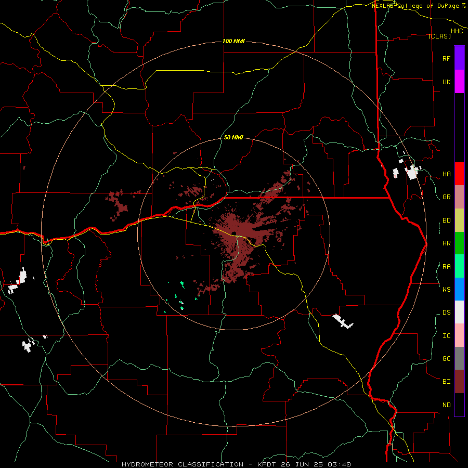The height and width of the screenshot is (468, 468).
Task: Click the RF purple legend swatch
Action: coord(459,58)
